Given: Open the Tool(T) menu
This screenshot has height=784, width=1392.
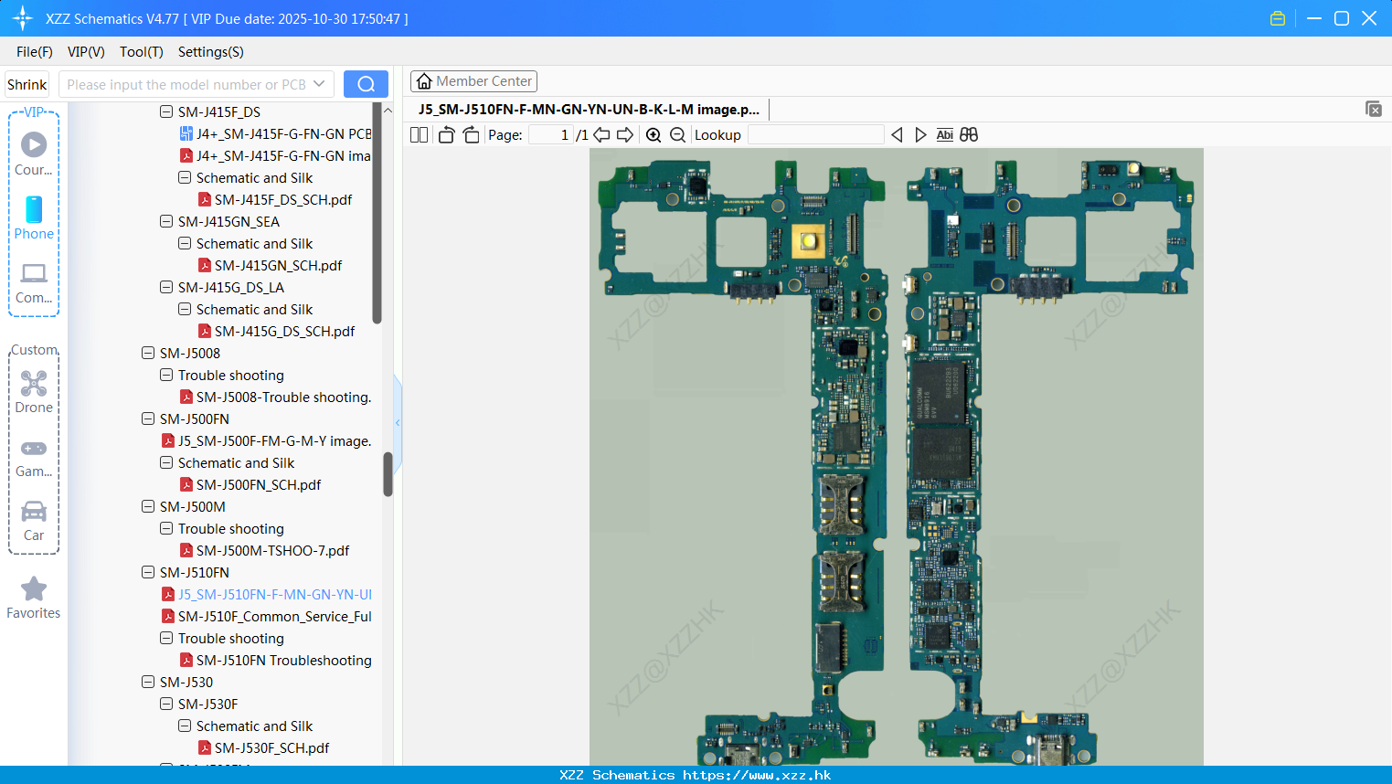Looking at the screenshot, I should click(142, 52).
